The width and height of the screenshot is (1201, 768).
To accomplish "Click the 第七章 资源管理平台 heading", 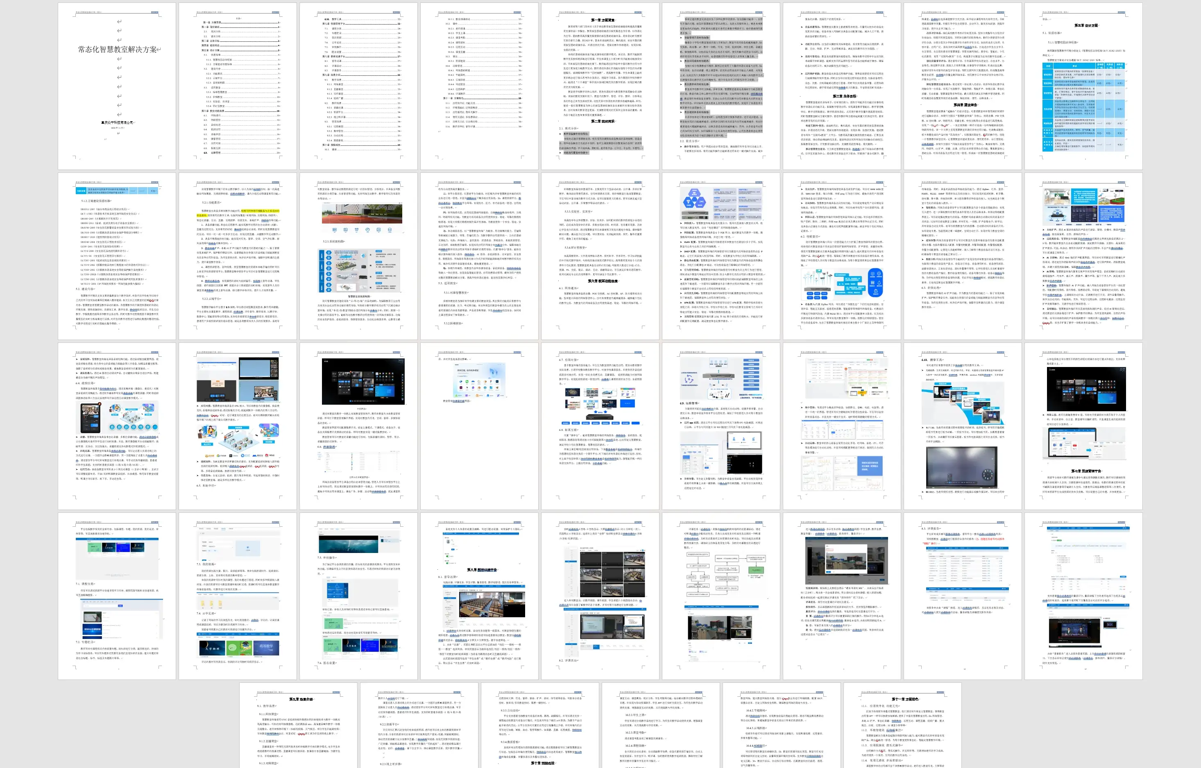I will 1086,471.
